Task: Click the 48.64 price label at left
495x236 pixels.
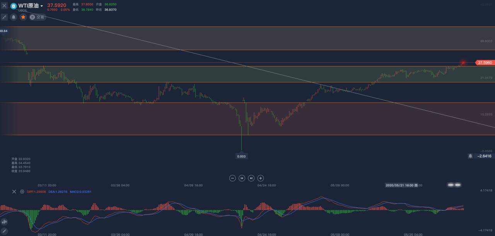Action: 4,31
